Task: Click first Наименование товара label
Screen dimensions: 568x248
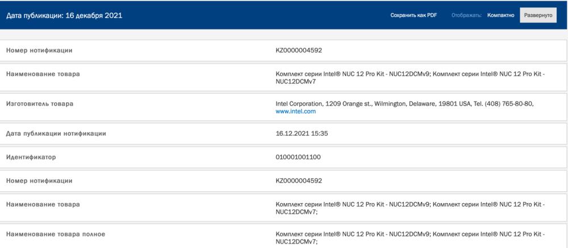Action: (x=43, y=74)
